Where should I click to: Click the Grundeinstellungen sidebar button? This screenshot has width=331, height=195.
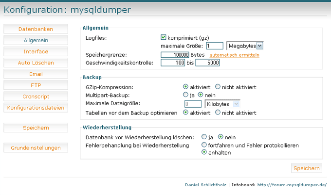tap(36, 148)
